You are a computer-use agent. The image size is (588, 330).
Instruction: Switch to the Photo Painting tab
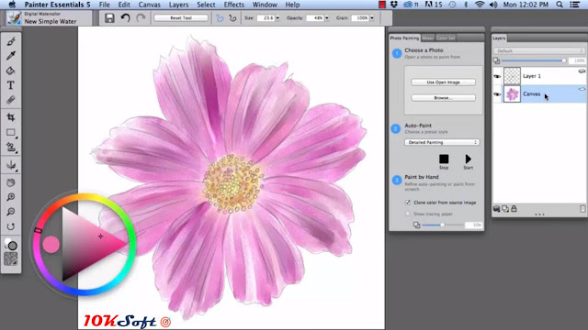pos(404,38)
